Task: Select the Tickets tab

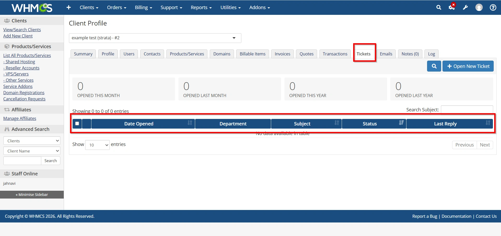Action: click(364, 54)
